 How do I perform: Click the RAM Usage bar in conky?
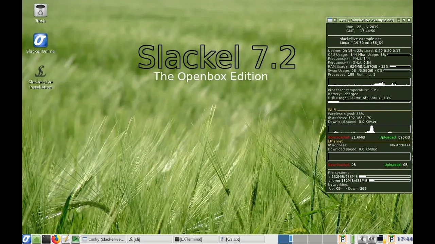click(400, 66)
